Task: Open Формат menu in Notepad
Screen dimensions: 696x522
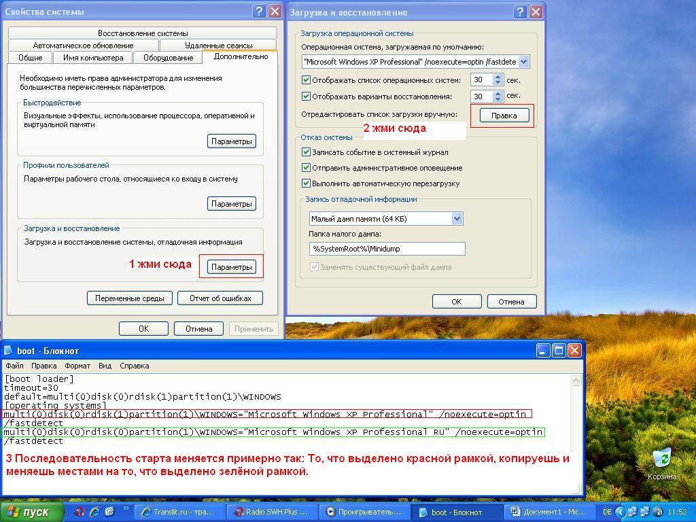Action: (x=77, y=366)
